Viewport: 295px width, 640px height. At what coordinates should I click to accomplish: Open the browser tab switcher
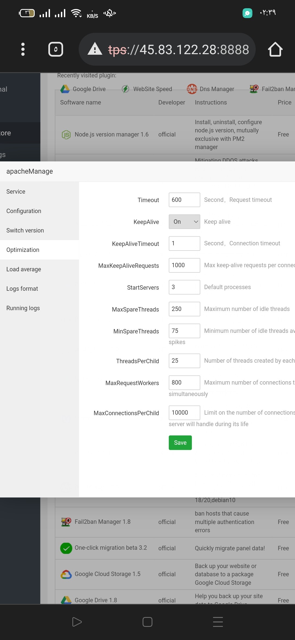(x=56, y=49)
